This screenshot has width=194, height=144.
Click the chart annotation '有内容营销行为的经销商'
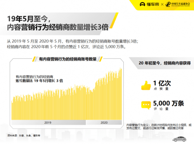click(x=35, y=77)
